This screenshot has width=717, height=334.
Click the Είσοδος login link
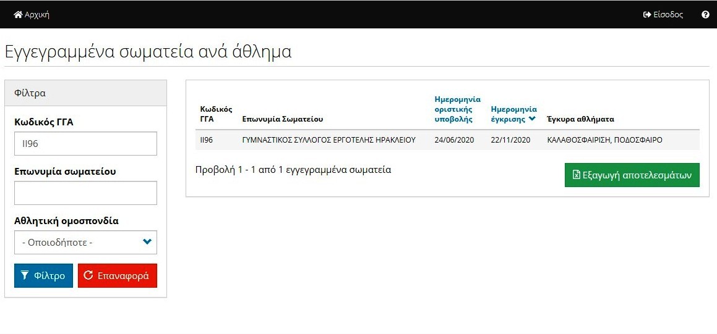663,15
